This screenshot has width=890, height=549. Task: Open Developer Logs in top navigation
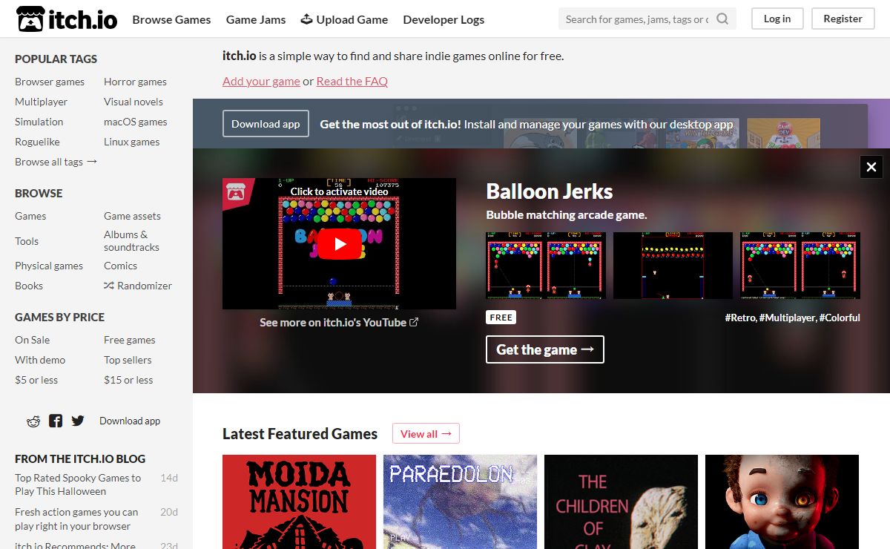point(444,19)
